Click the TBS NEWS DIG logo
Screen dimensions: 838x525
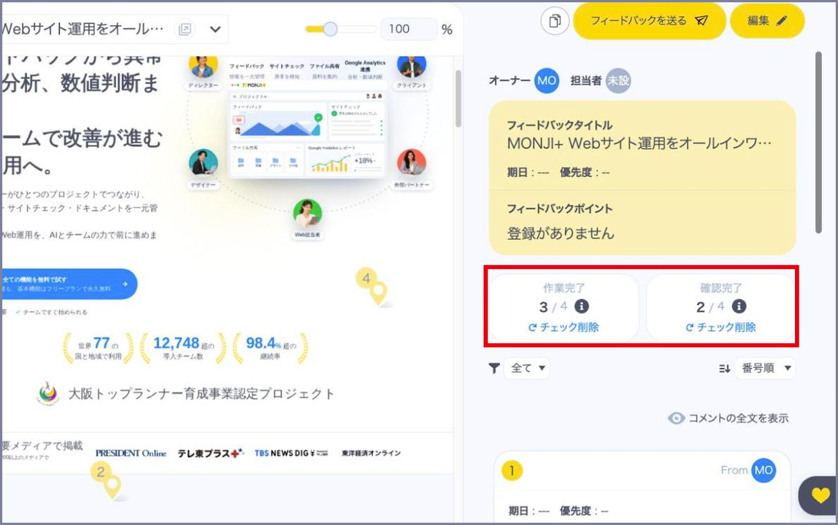(x=291, y=453)
